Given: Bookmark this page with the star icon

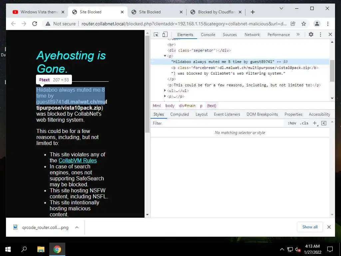Looking at the screenshot, I should click(304, 24).
